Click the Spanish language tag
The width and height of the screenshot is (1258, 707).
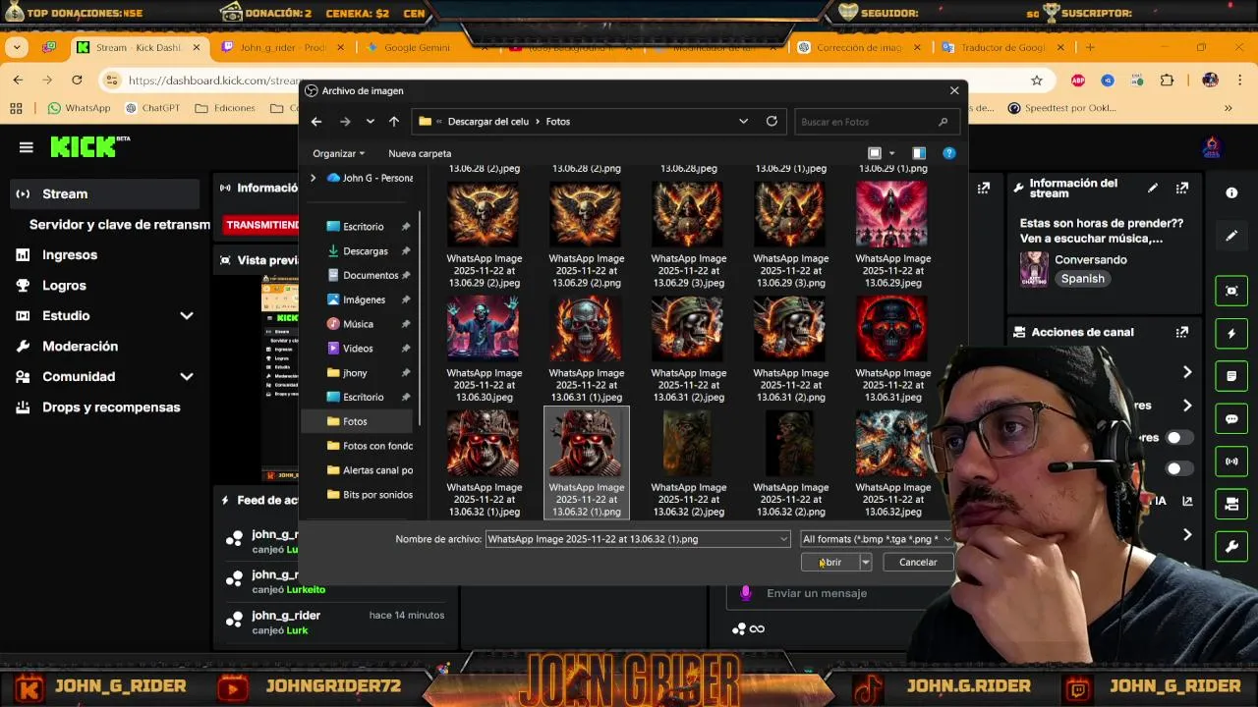1083,279
